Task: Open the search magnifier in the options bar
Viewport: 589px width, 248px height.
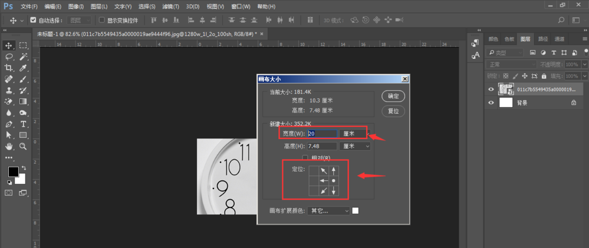Action: coord(561,20)
